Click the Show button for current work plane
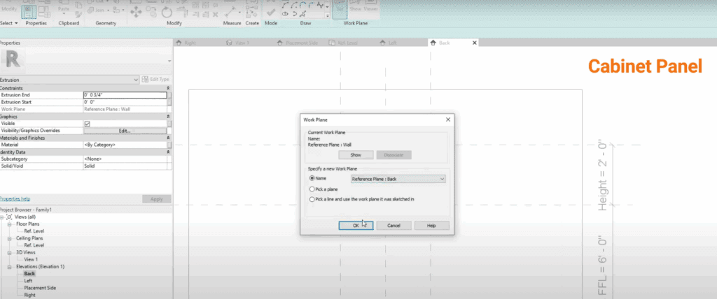Screen dimensions: 717x299 (x=355, y=155)
